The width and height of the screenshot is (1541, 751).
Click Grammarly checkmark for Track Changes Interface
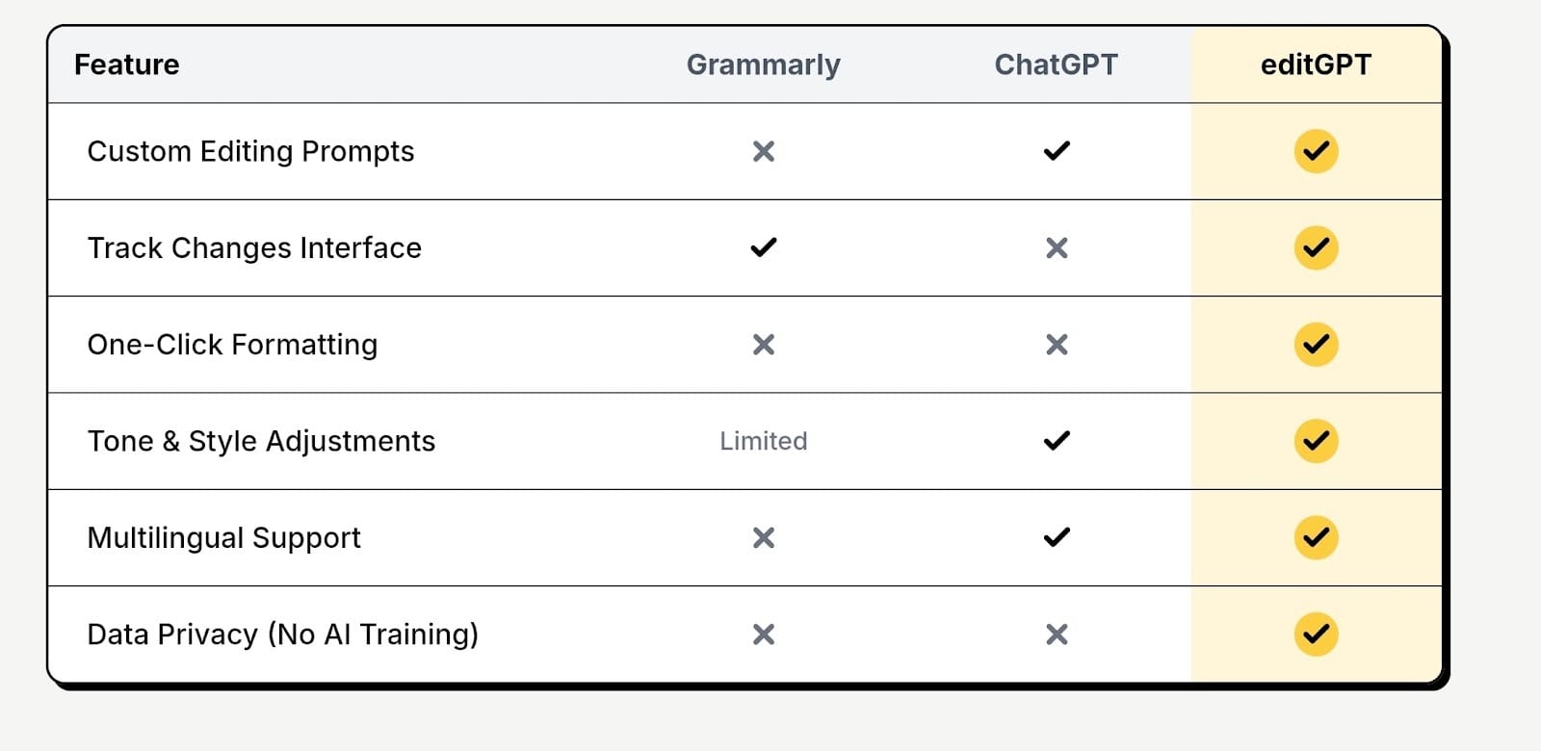[763, 247]
